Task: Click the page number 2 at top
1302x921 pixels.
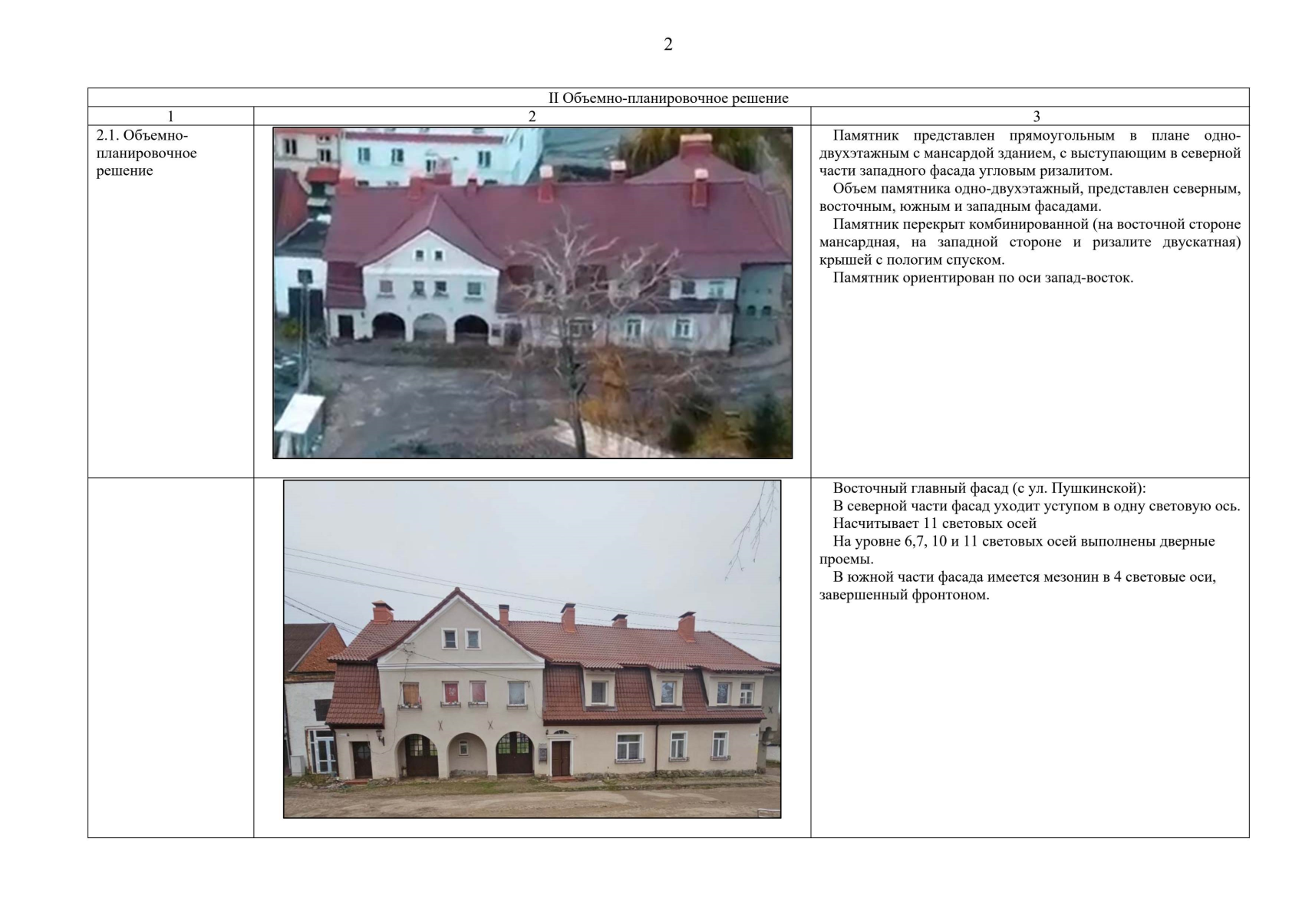Action: click(x=667, y=45)
